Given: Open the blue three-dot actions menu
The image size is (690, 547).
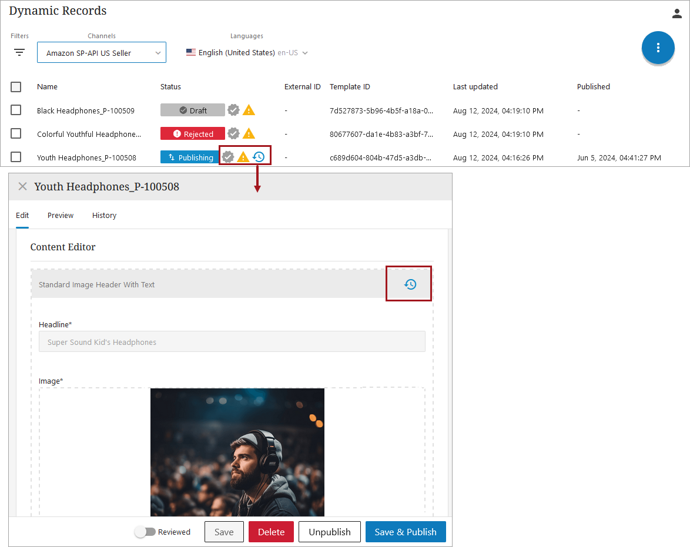Looking at the screenshot, I should click(658, 48).
